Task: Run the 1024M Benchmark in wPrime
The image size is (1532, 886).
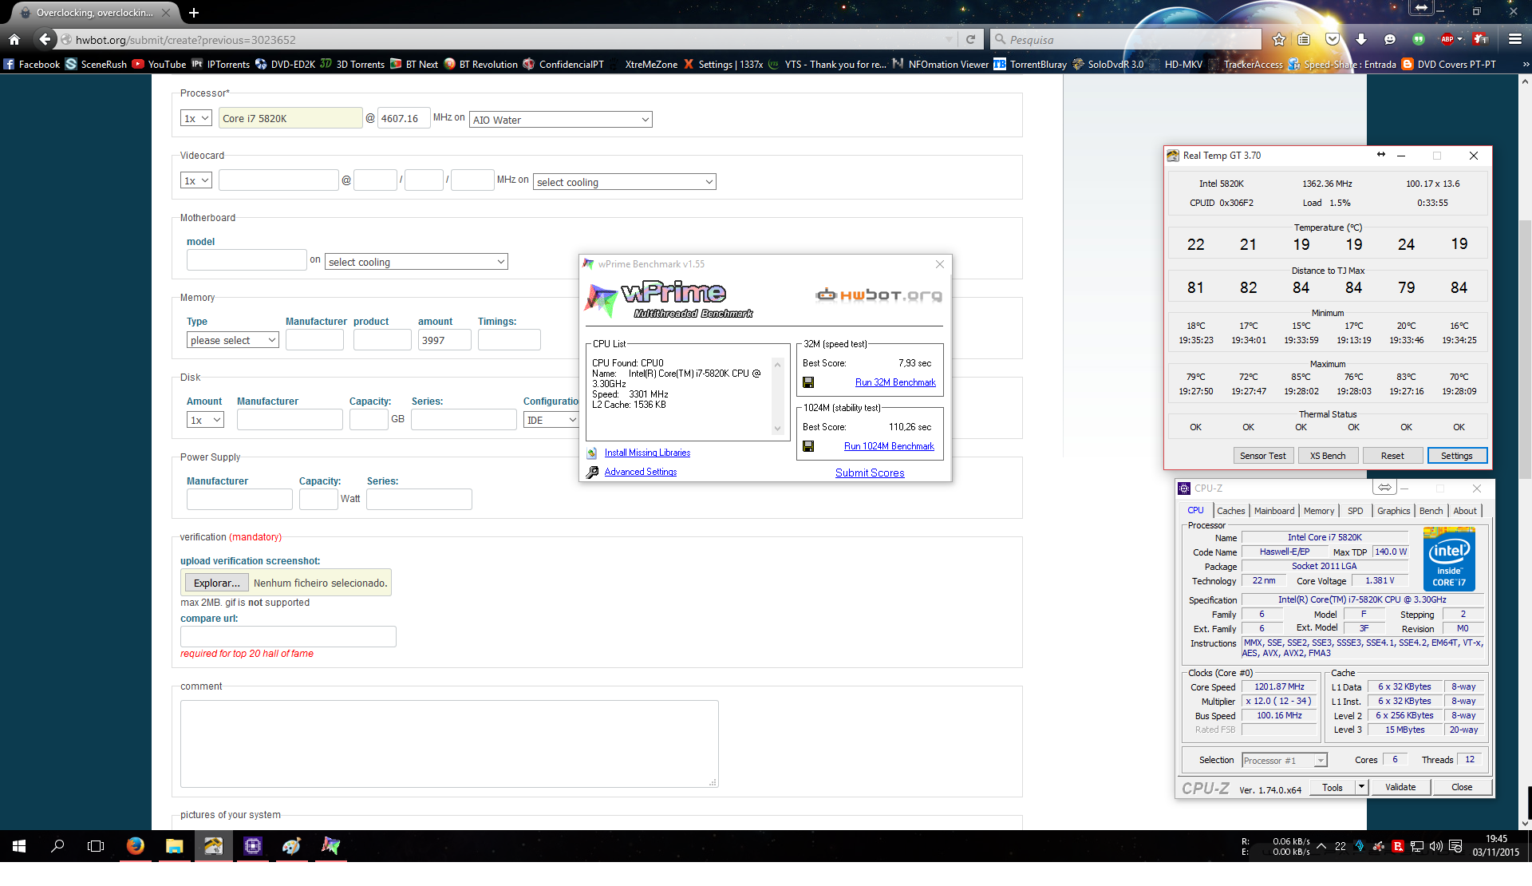Action: click(x=889, y=446)
